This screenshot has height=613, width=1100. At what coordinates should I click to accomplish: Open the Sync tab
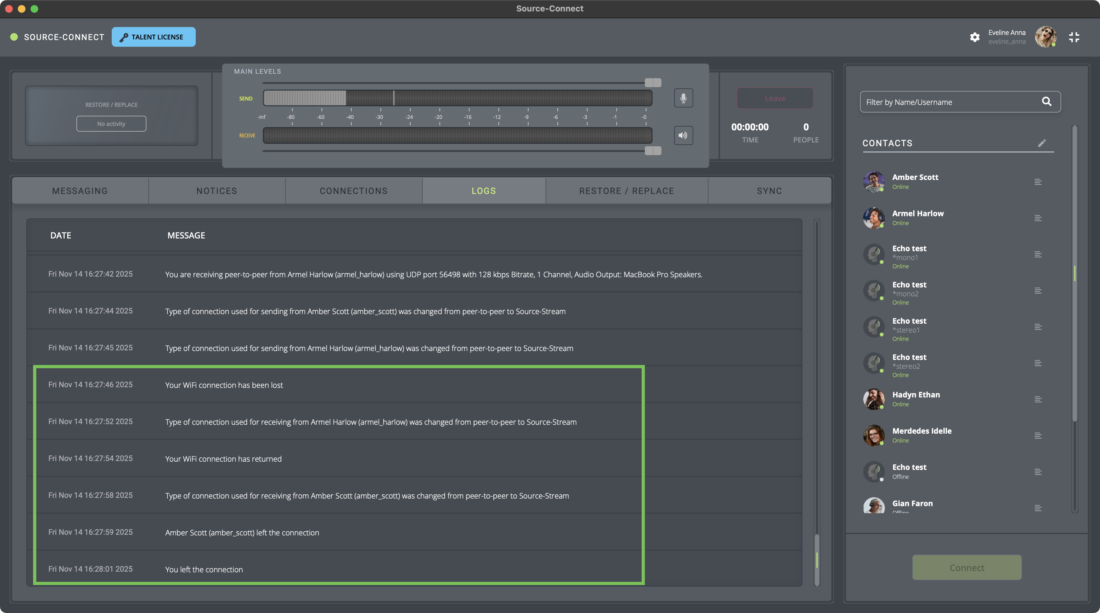(770, 191)
